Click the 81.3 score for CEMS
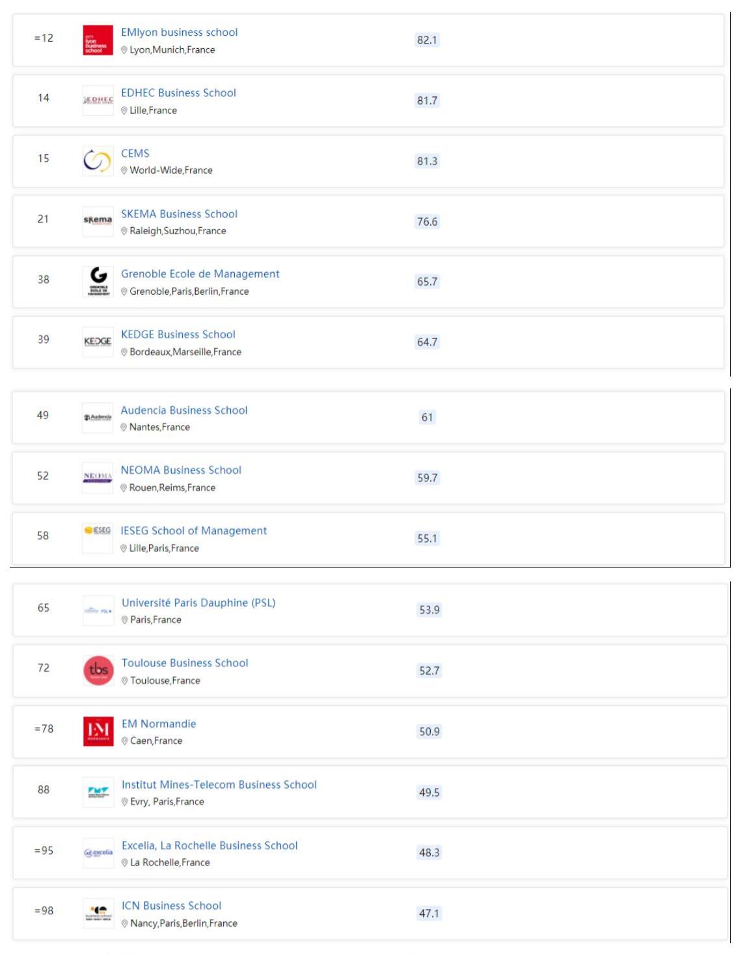 click(x=427, y=161)
